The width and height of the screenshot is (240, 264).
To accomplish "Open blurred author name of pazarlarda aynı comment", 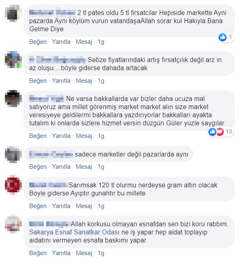I will coord(51,154).
